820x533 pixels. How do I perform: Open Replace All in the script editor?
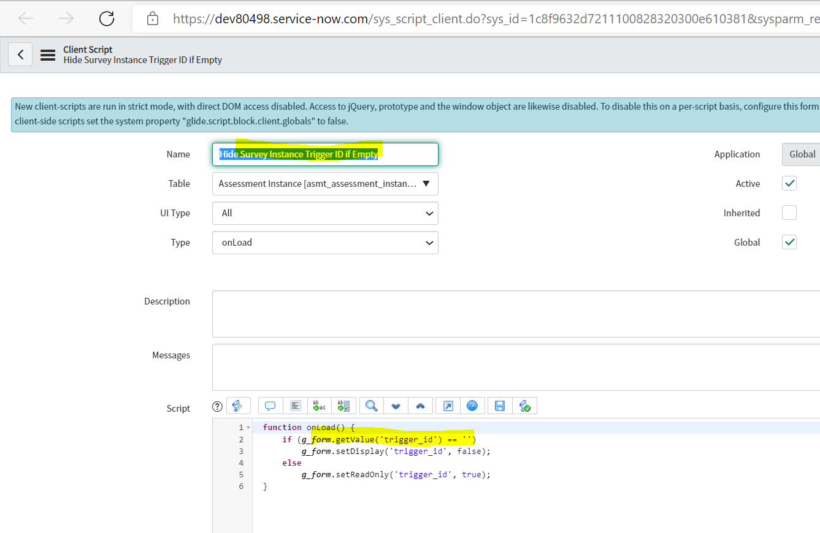pos(343,406)
